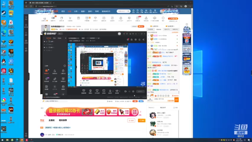Hide the first scene source via eye icon
The height and width of the screenshot is (142, 252).
(44, 42)
